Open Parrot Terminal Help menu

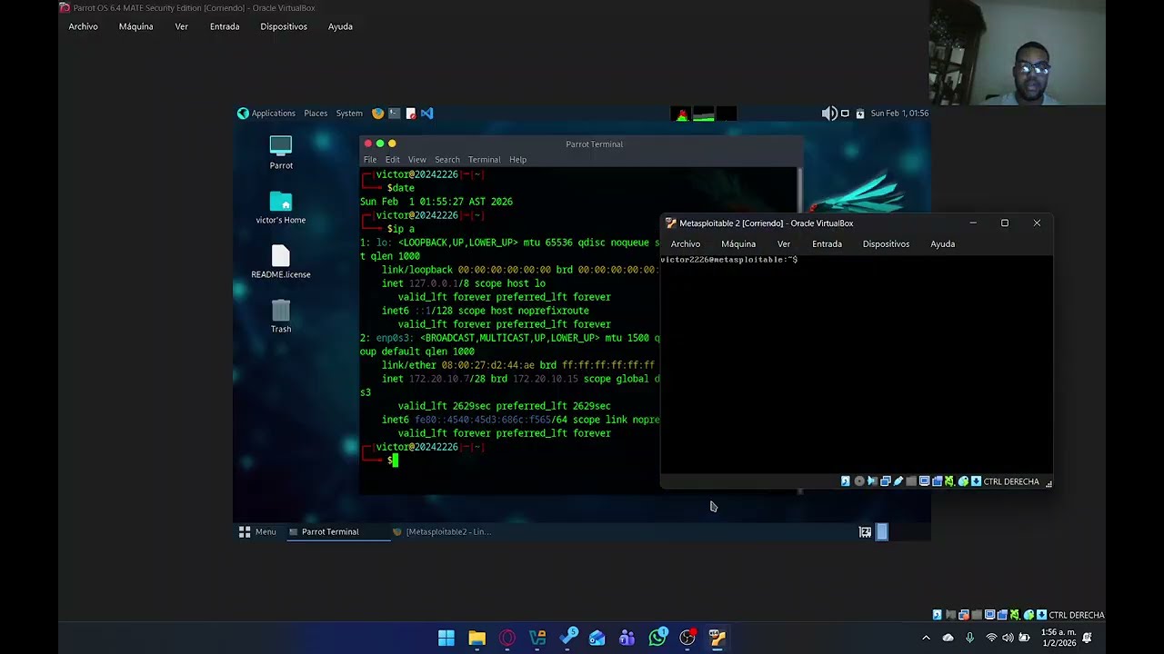[x=517, y=160]
